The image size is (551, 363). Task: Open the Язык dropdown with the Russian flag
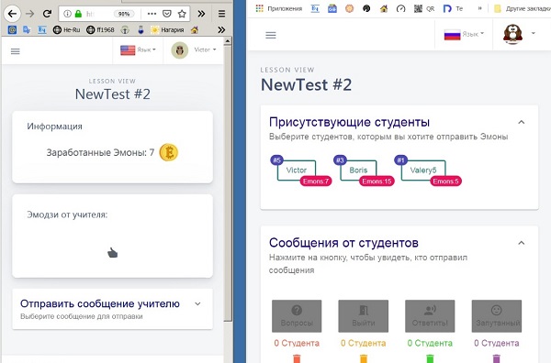point(464,34)
